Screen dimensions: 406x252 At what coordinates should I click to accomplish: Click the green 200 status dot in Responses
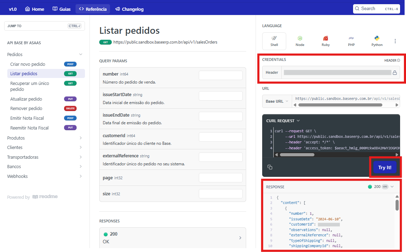(106, 234)
